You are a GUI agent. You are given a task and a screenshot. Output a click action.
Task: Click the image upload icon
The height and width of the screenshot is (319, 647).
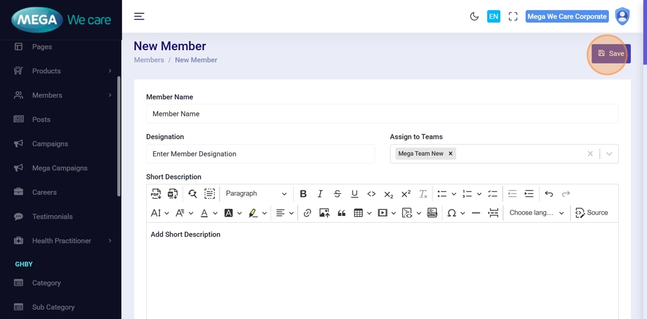[324, 213]
